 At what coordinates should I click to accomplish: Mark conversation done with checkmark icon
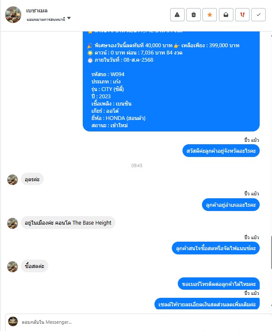258,15
